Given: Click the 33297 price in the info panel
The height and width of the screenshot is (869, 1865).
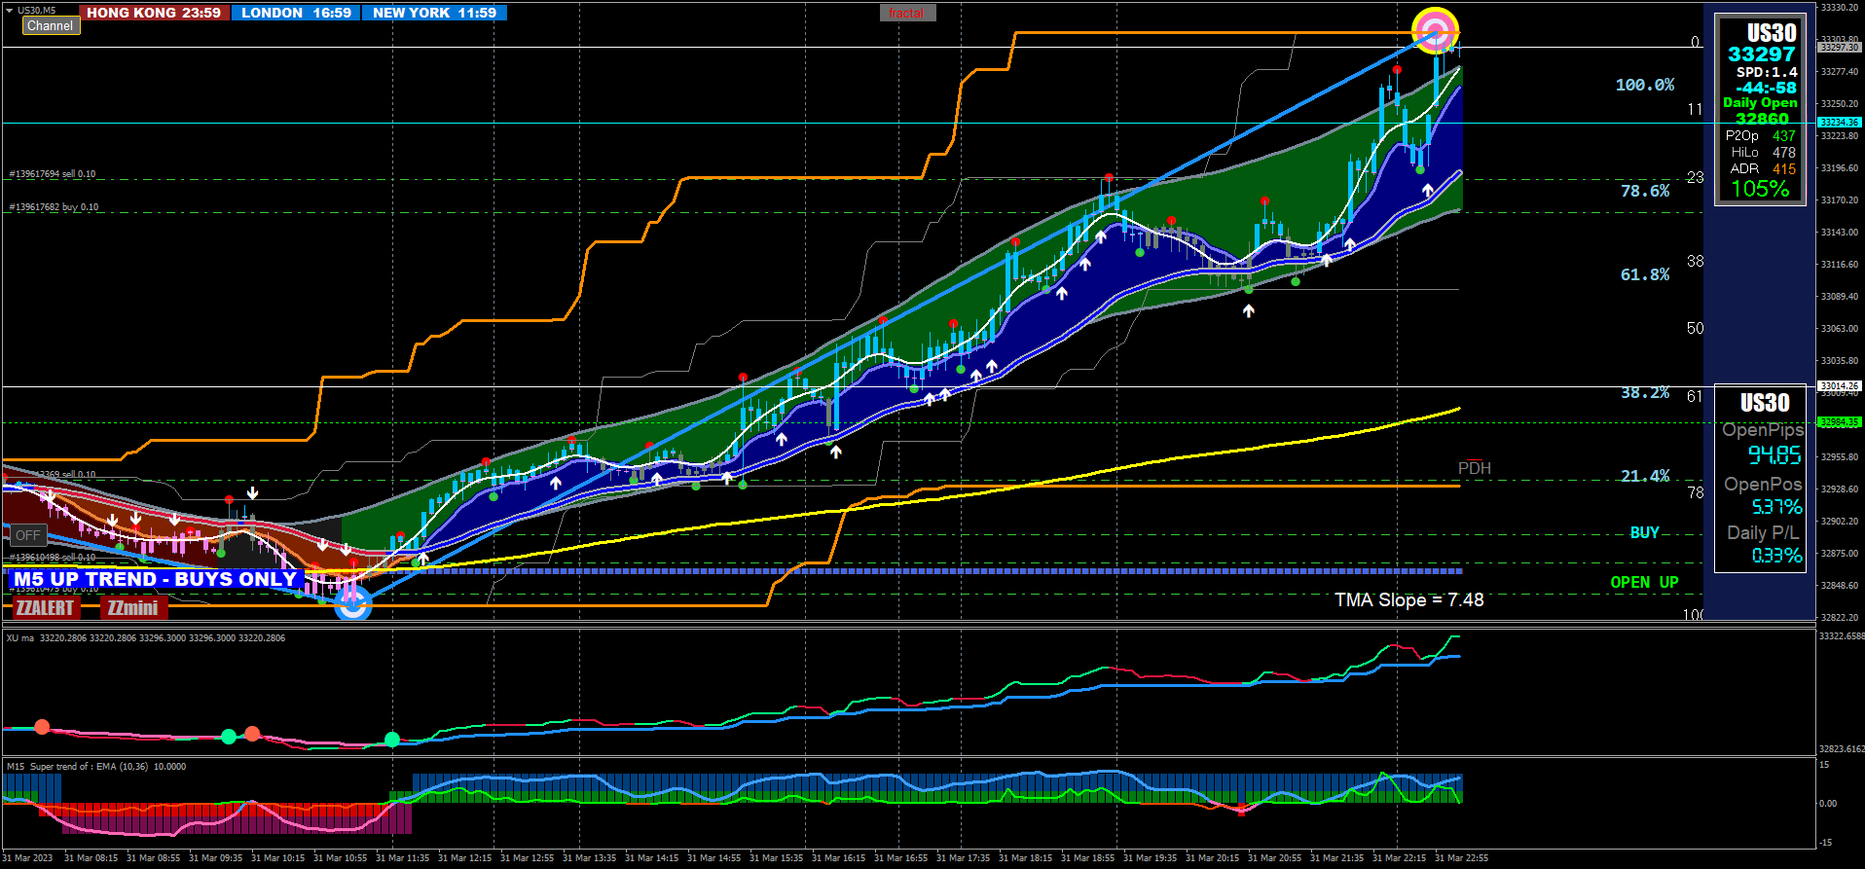Looking at the screenshot, I should coord(1761,54).
